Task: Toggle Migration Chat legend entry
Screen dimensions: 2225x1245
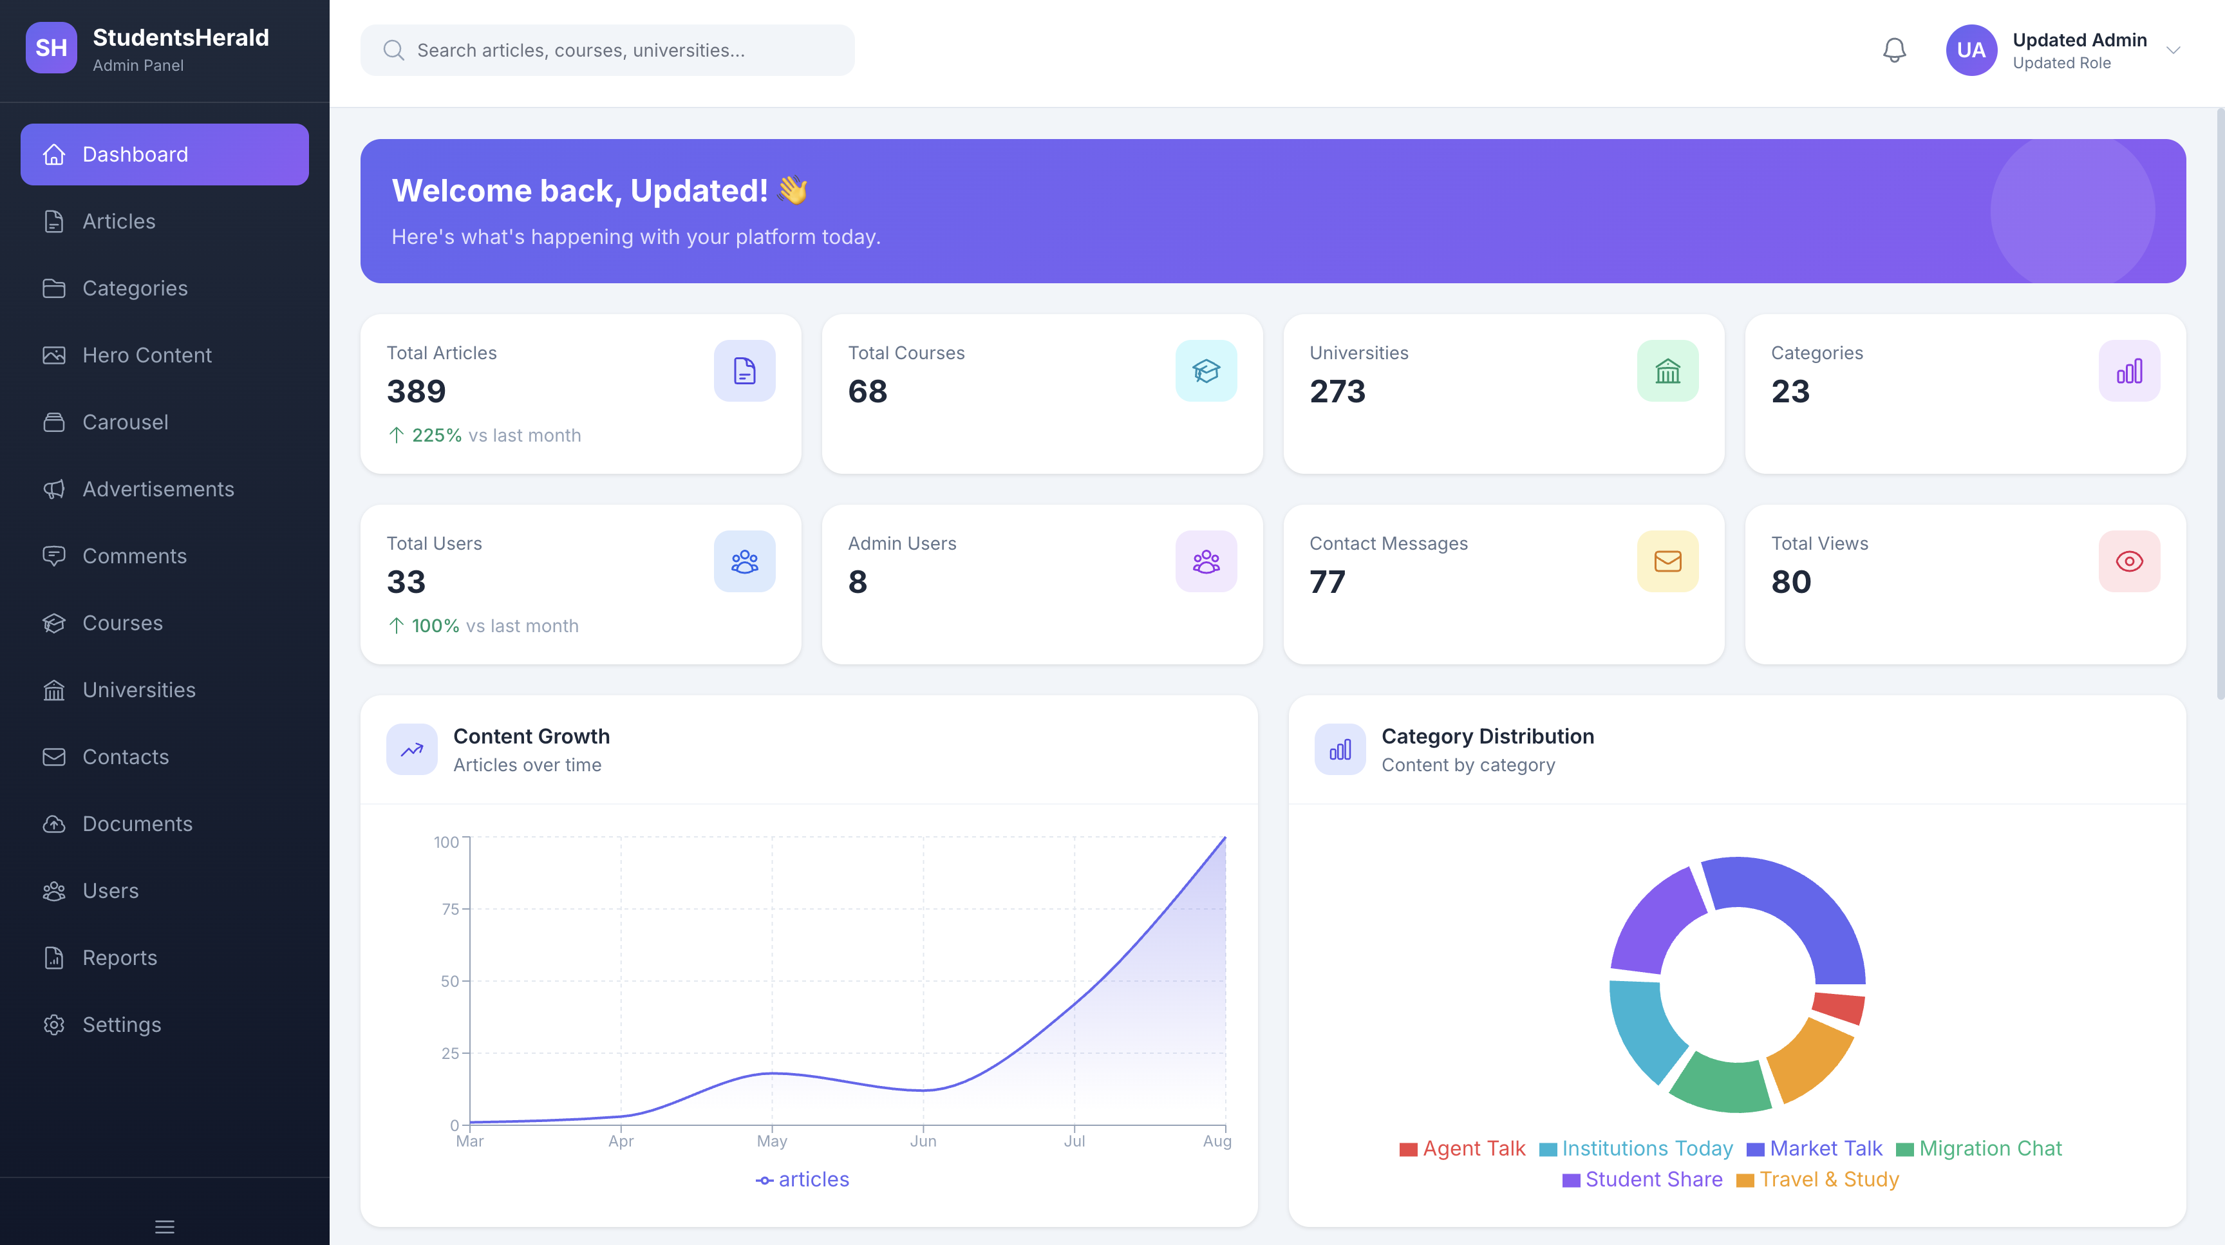Action: [1979, 1148]
